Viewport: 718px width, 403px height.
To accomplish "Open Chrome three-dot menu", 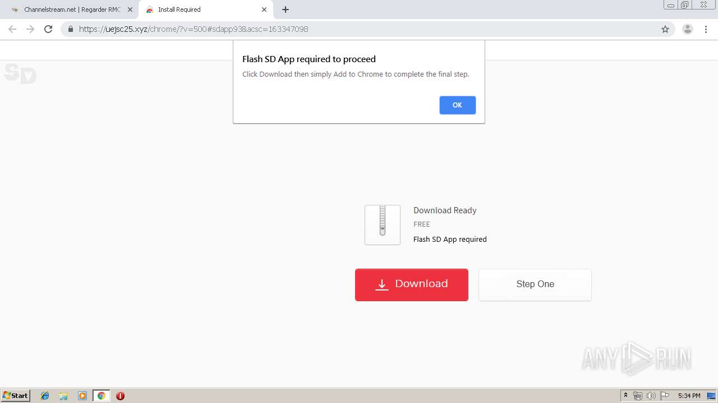I will pyautogui.click(x=706, y=29).
